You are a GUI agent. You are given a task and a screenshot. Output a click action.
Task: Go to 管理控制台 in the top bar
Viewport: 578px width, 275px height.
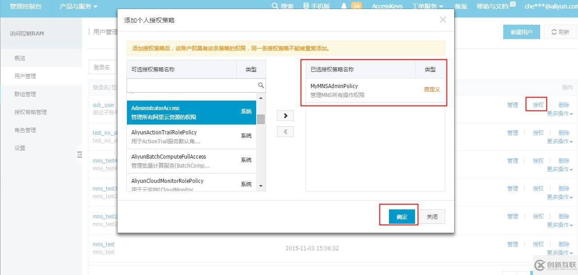[x=25, y=6]
